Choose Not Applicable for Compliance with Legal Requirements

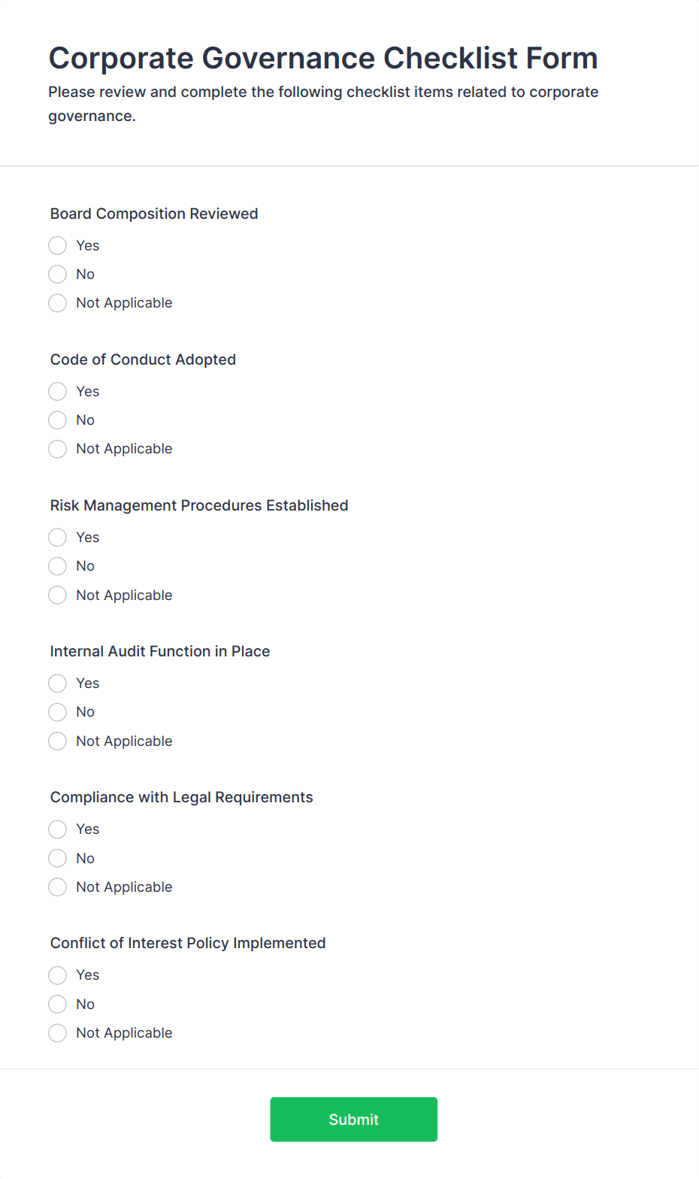pyautogui.click(x=58, y=887)
